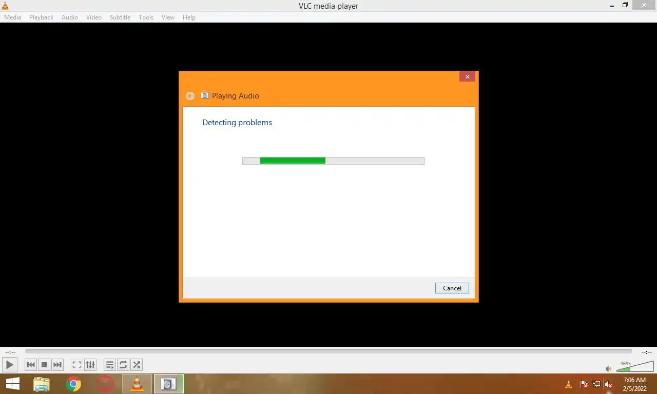The height and width of the screenshot is (394, 657).
Task: Skip to previous media track
Action: tap(31, 365)
